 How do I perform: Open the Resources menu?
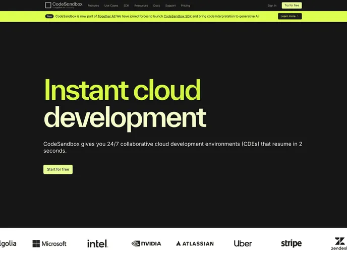[141, 6]
